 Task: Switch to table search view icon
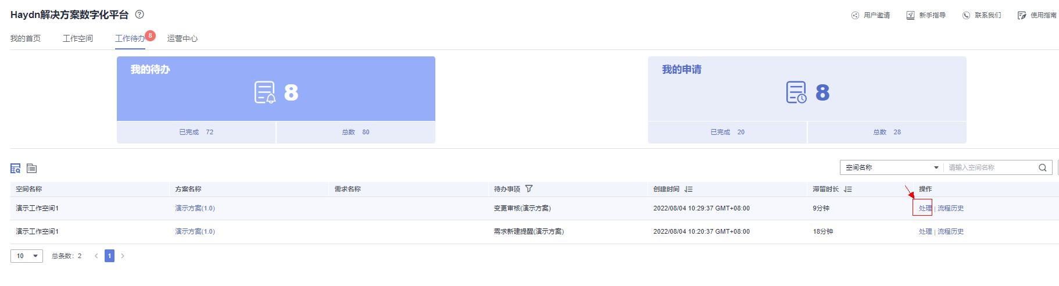click(x=16, y=168)
